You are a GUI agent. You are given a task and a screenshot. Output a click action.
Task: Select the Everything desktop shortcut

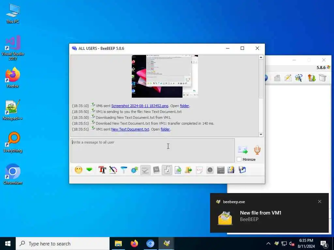tap(13, 142)
